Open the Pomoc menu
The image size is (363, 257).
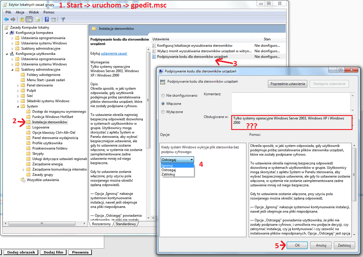[x=49, y=12]
